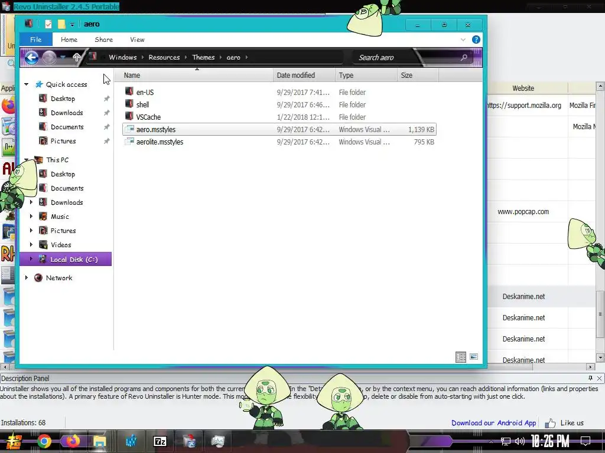605x453 pixels.
Task: Select the en-US folder icon
Action: coord(129,91)
